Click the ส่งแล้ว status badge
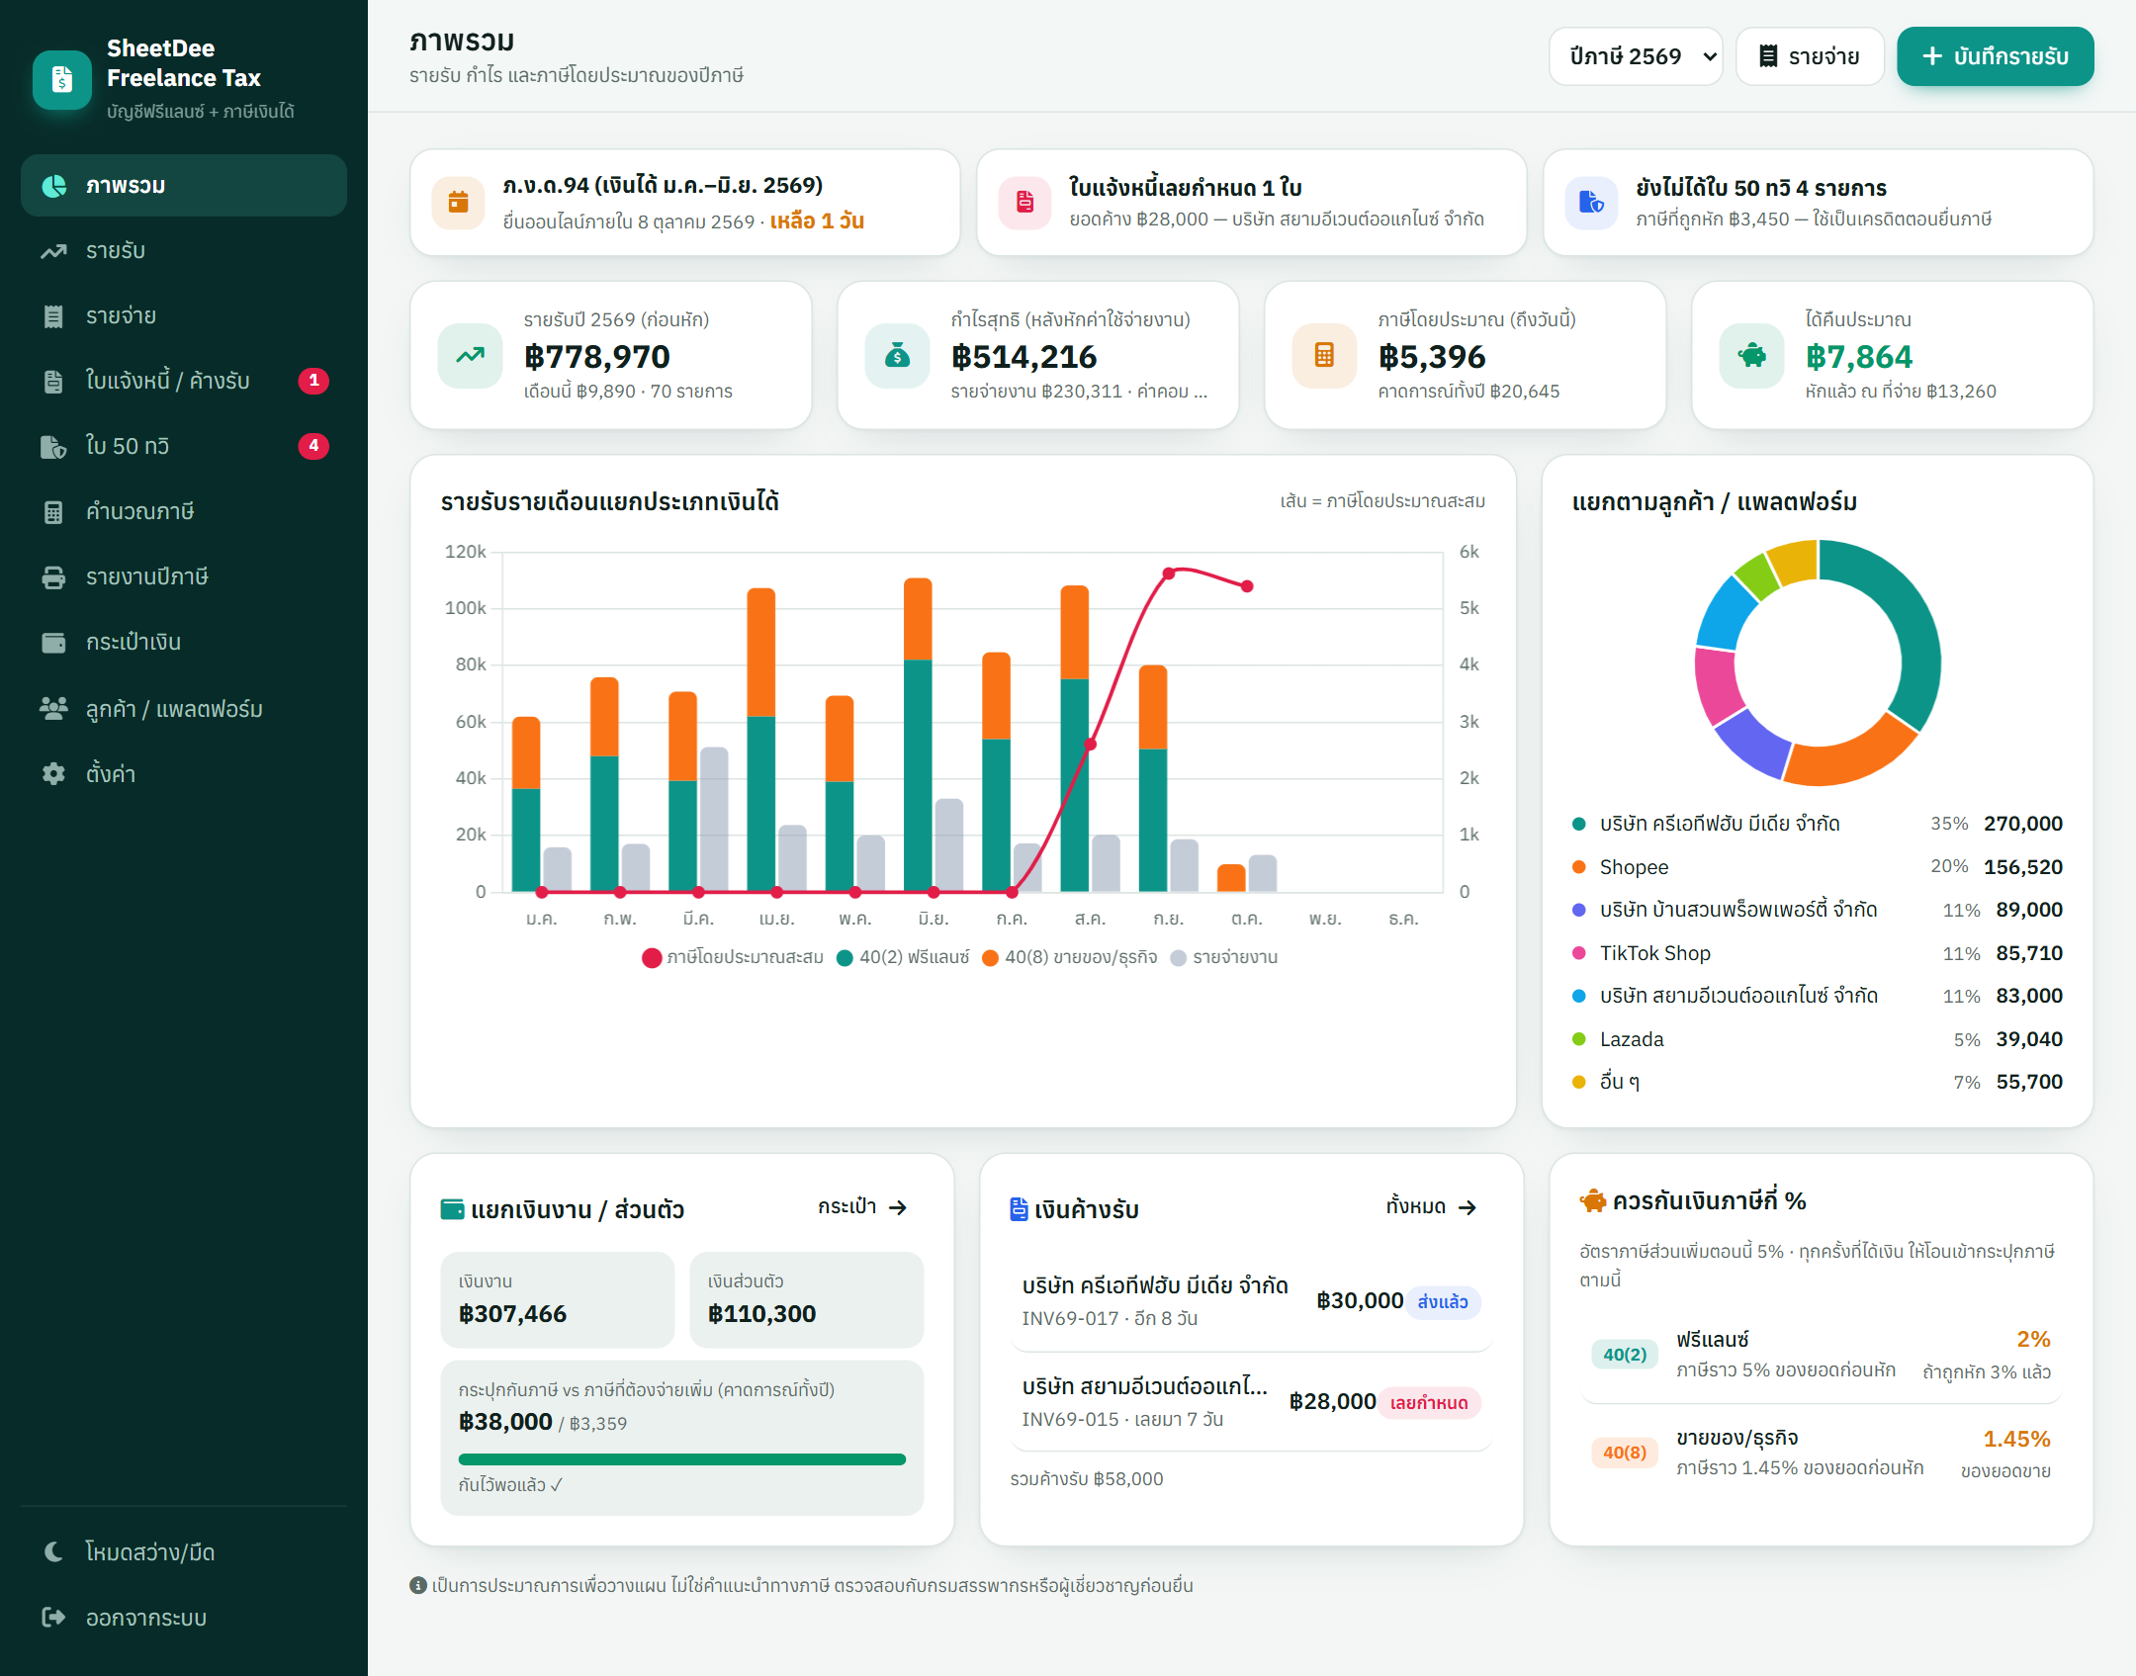This screenshot has width=2136, height=1676. click(1443, 1302)
